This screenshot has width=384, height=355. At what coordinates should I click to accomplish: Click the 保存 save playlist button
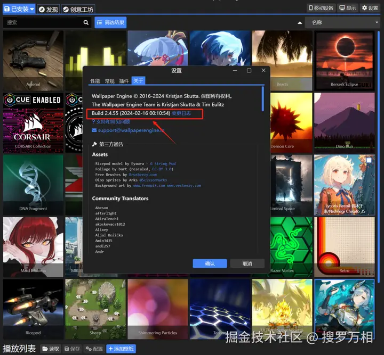[72, 349]
